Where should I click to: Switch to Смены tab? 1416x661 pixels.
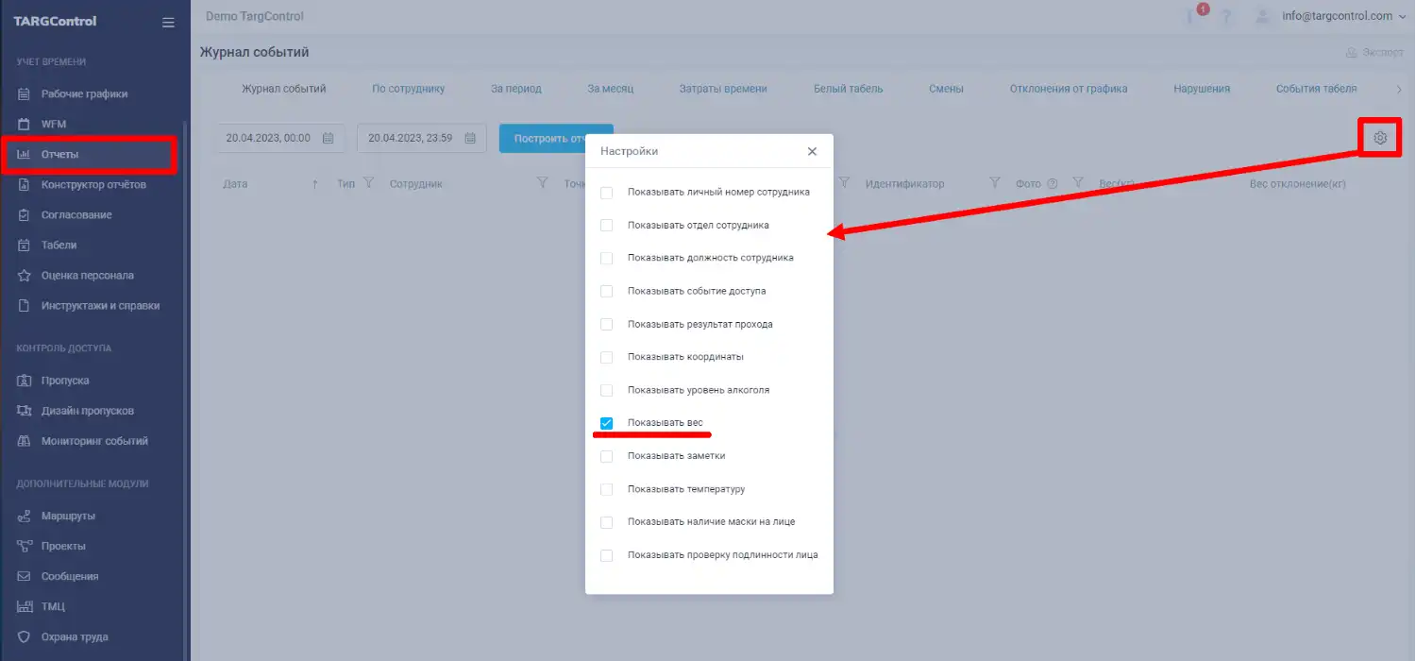pos(946,89)
